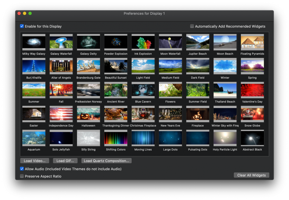Viewport: 289px width, 200px height.
Task: Pick the Galaxy Deity theme
Action: click(x=88, y=42)
